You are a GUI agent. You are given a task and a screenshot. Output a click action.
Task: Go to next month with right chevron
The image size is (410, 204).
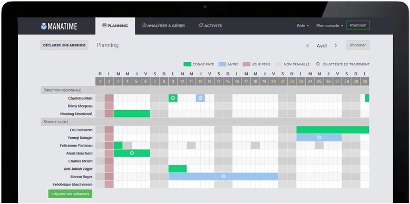[x=336, y=46]
